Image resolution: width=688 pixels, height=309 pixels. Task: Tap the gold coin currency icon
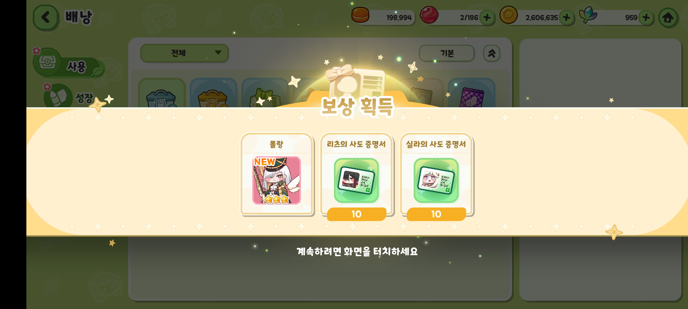click(509, 15)
